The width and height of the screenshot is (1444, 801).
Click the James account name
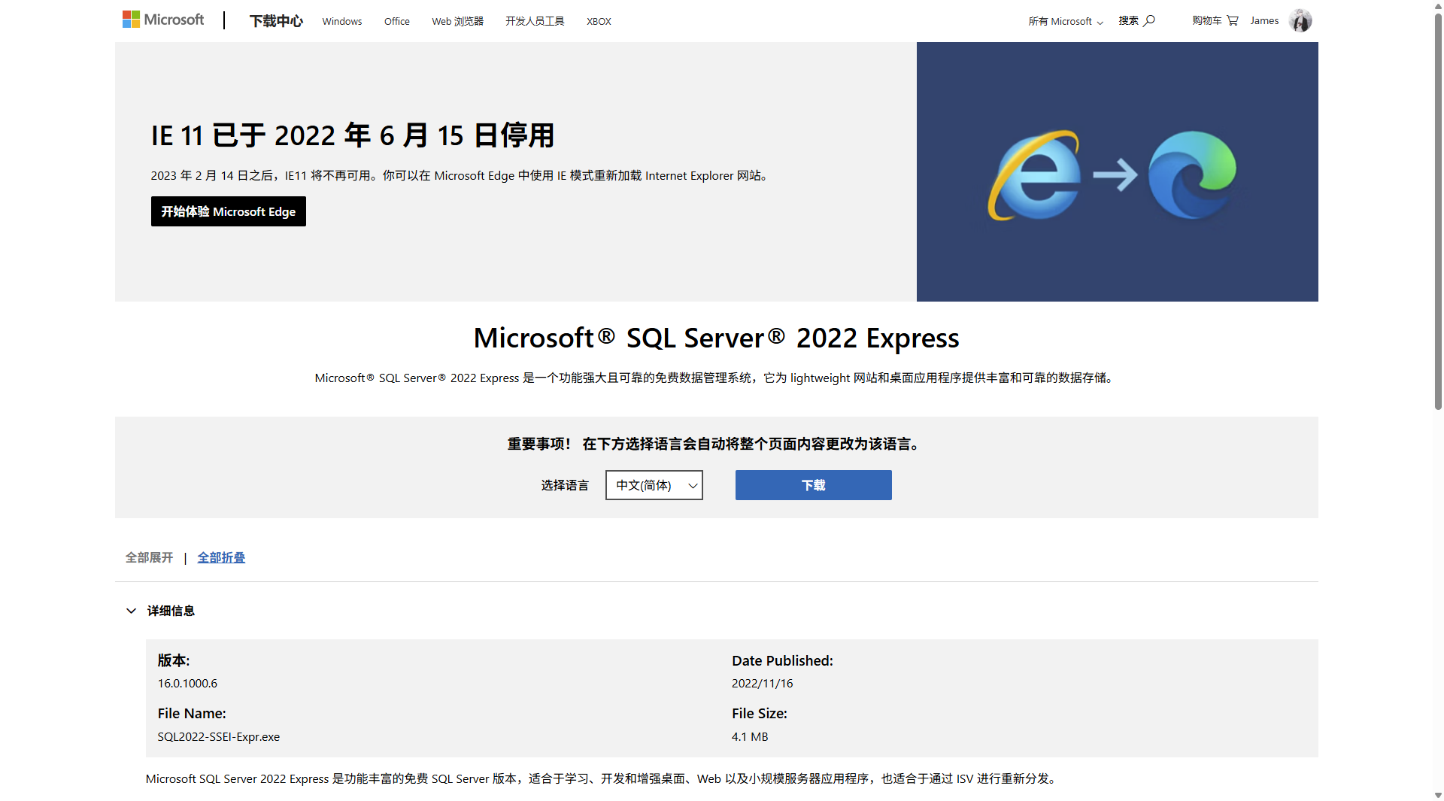(1264, 21)
